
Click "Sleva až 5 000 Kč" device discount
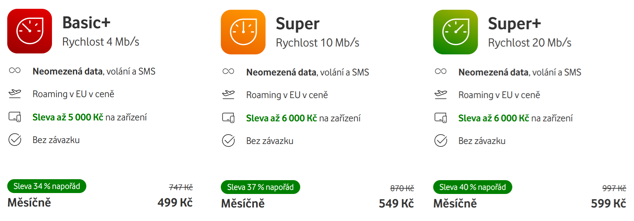pyautogui.click(x=68, y=117)
